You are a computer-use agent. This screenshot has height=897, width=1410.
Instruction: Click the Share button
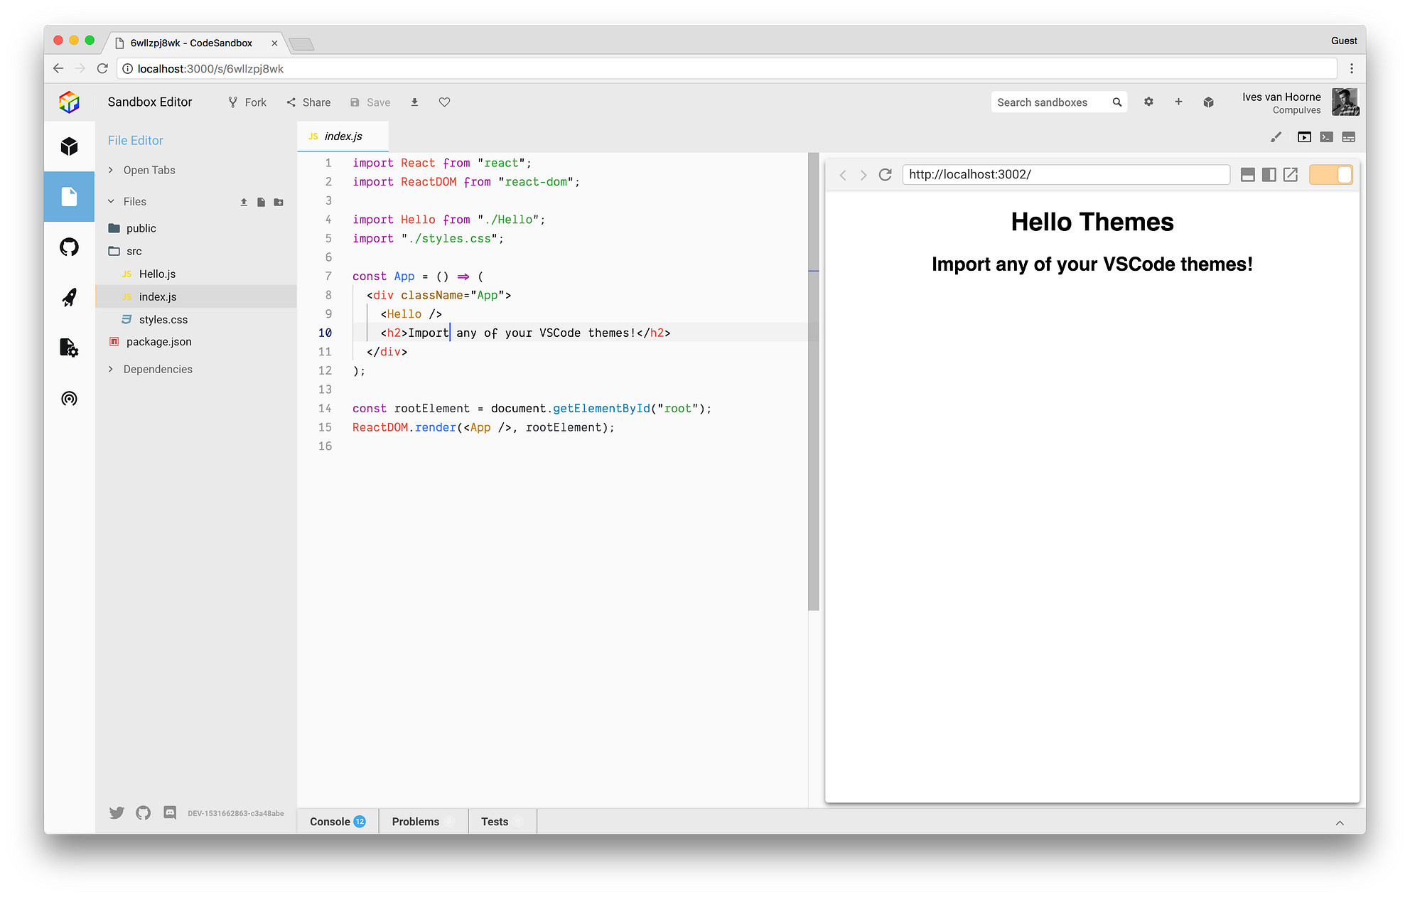[x=308, y=102]
